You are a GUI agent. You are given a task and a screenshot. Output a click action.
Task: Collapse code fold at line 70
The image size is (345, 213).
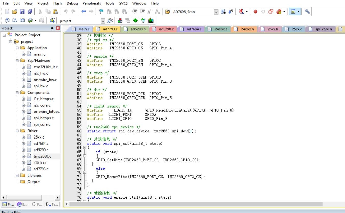coord(84,172)
